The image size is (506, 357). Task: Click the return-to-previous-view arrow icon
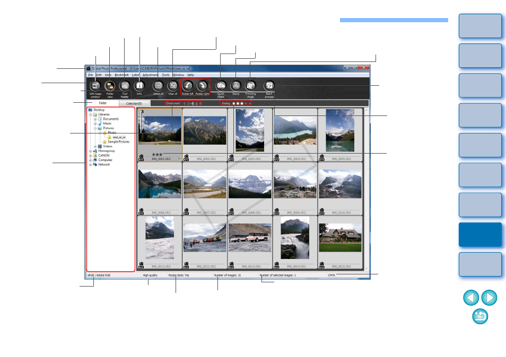point(480,316)
